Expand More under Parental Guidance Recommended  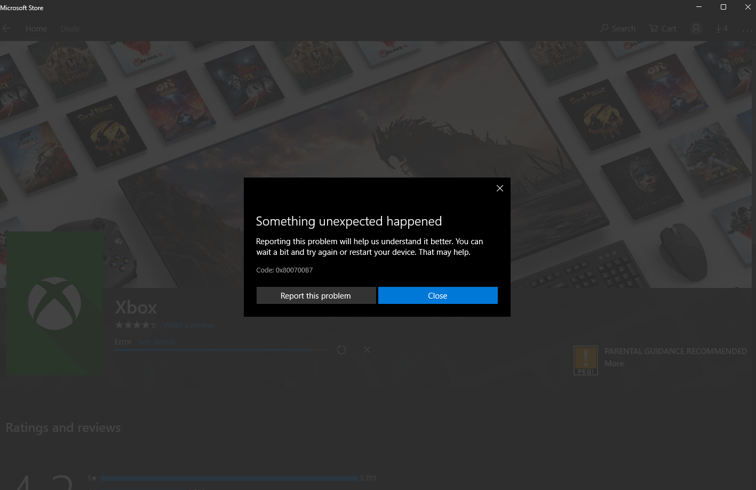click(614, 363)
